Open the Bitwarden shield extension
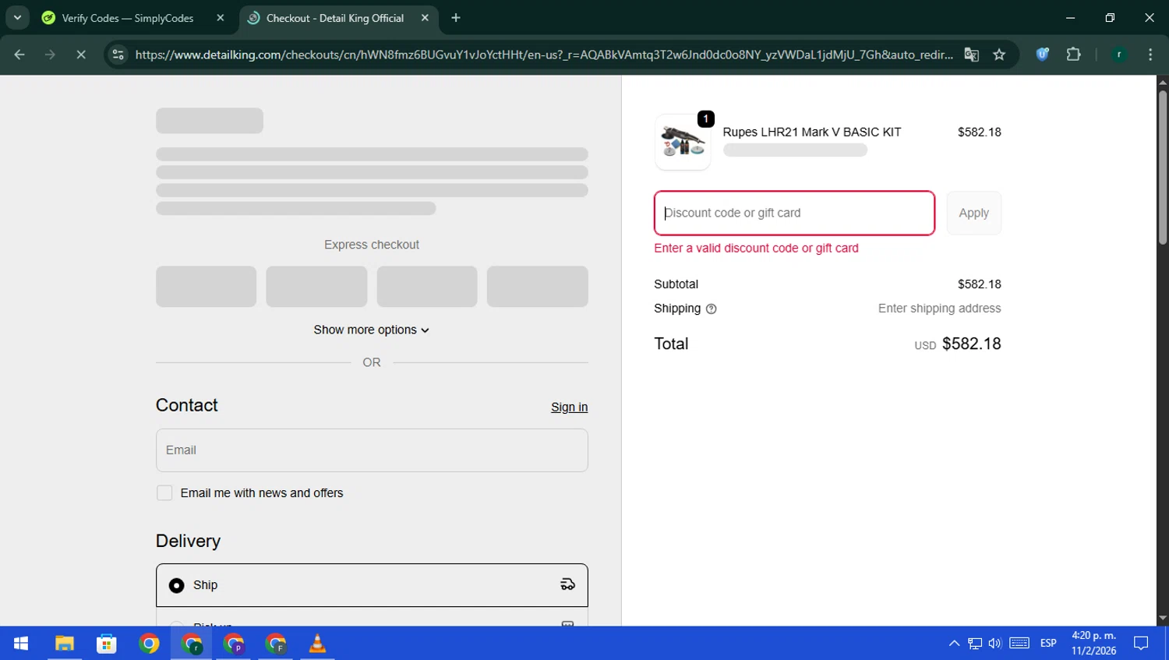The image size is (1169, 660). pyautogui.click(x=1042, y=55)
